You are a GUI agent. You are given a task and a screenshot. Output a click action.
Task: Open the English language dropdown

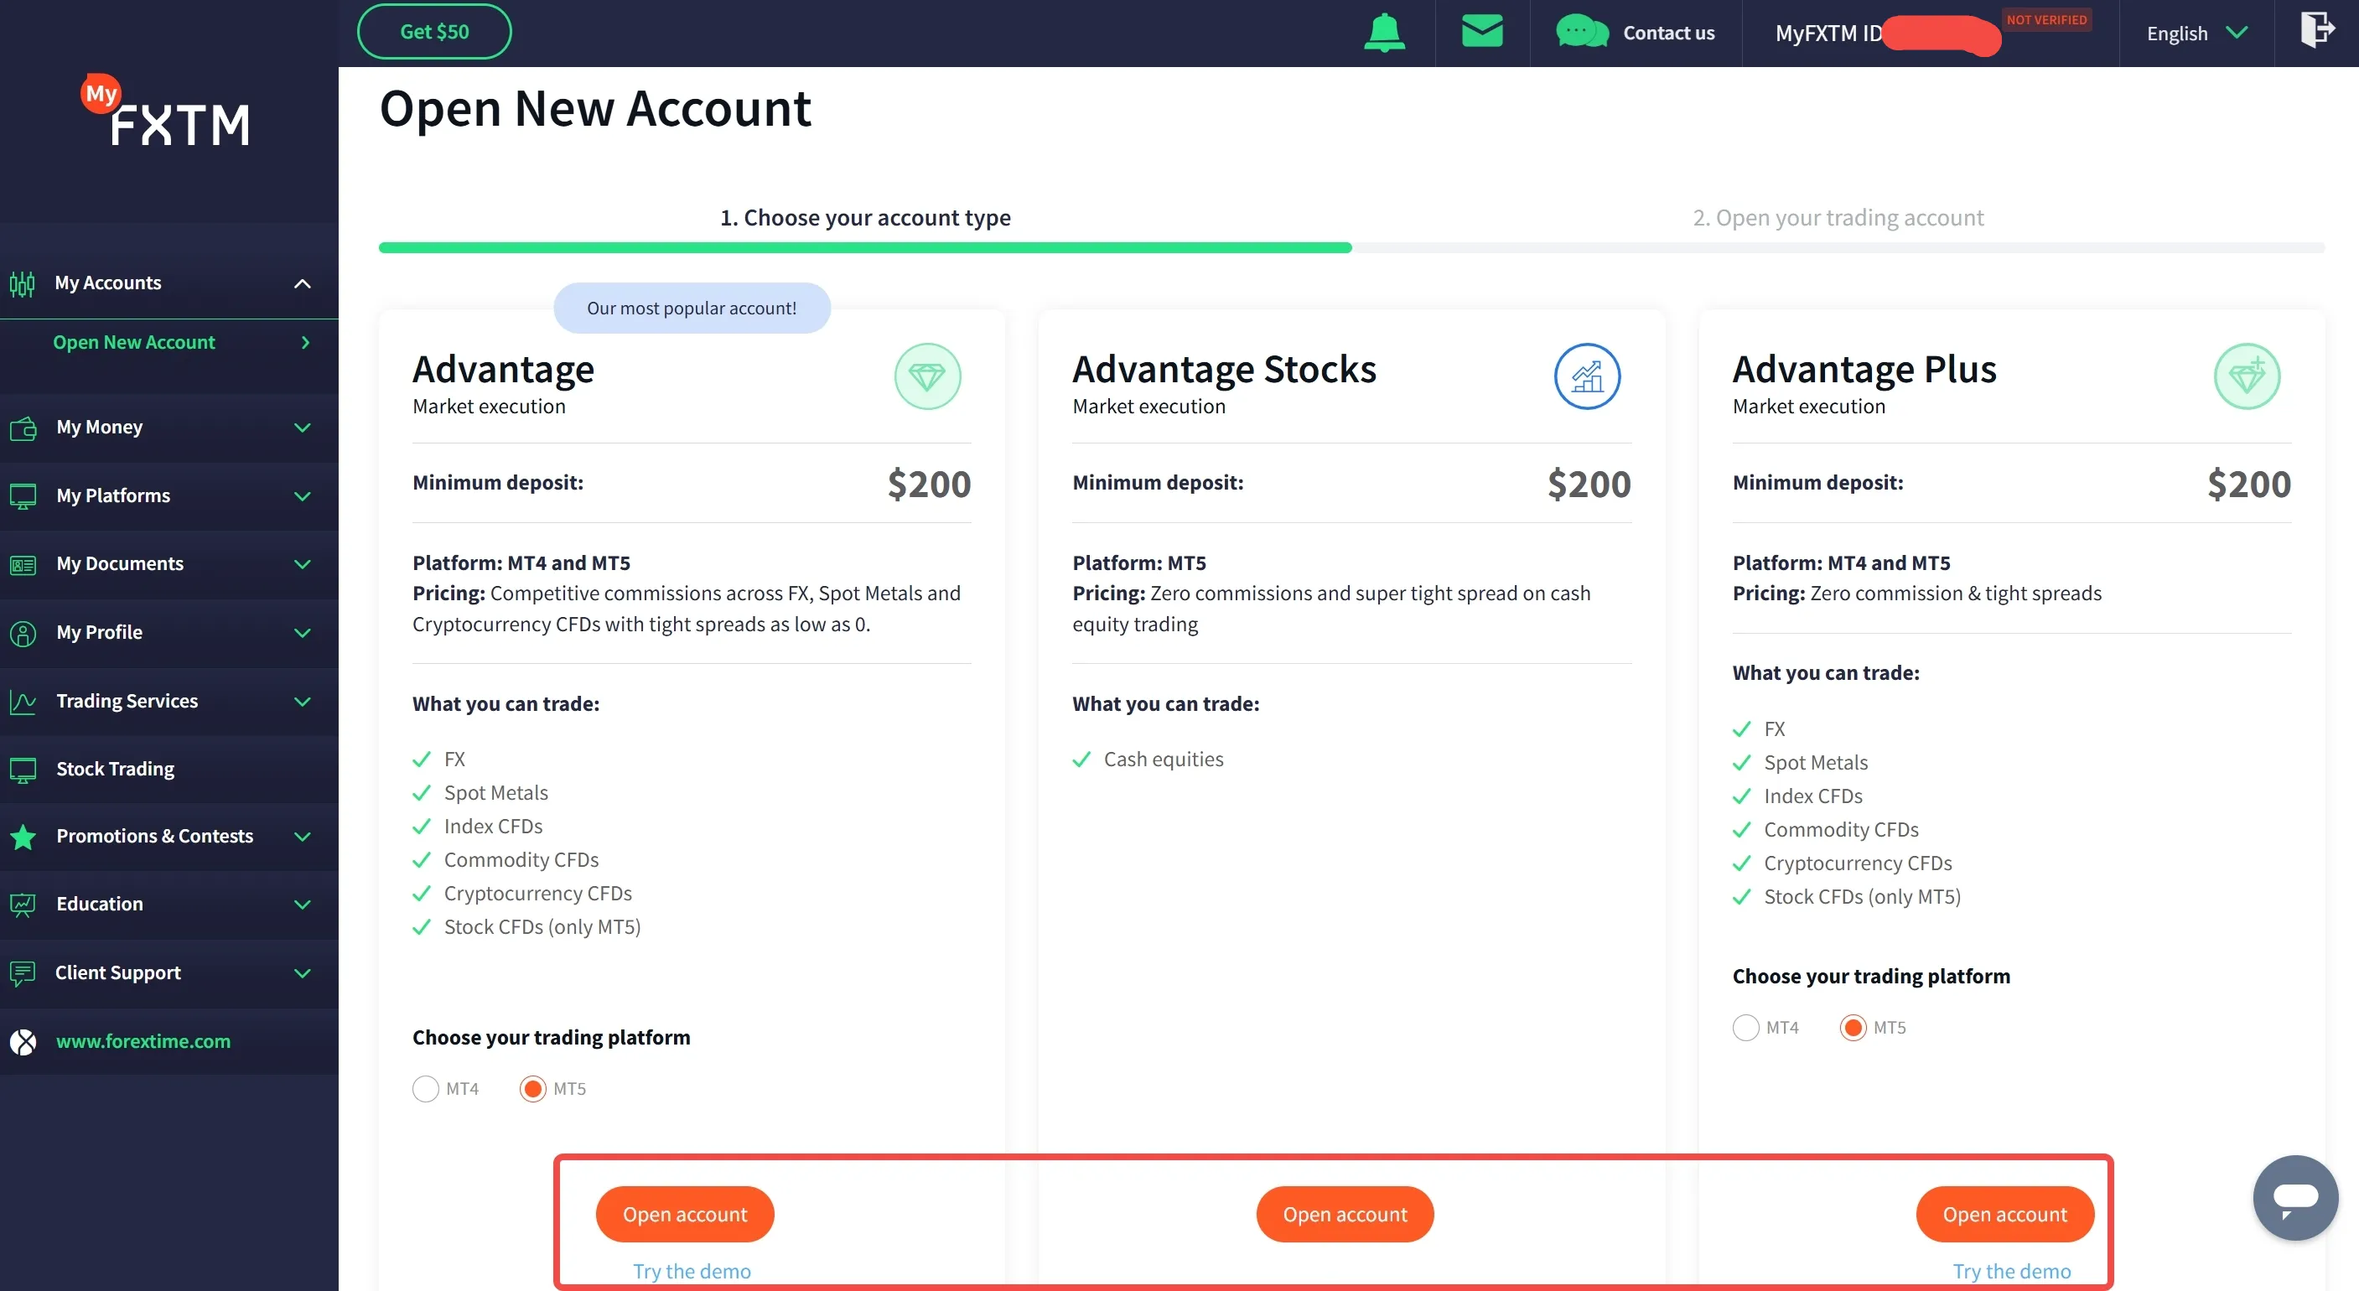coord(2196,33)
